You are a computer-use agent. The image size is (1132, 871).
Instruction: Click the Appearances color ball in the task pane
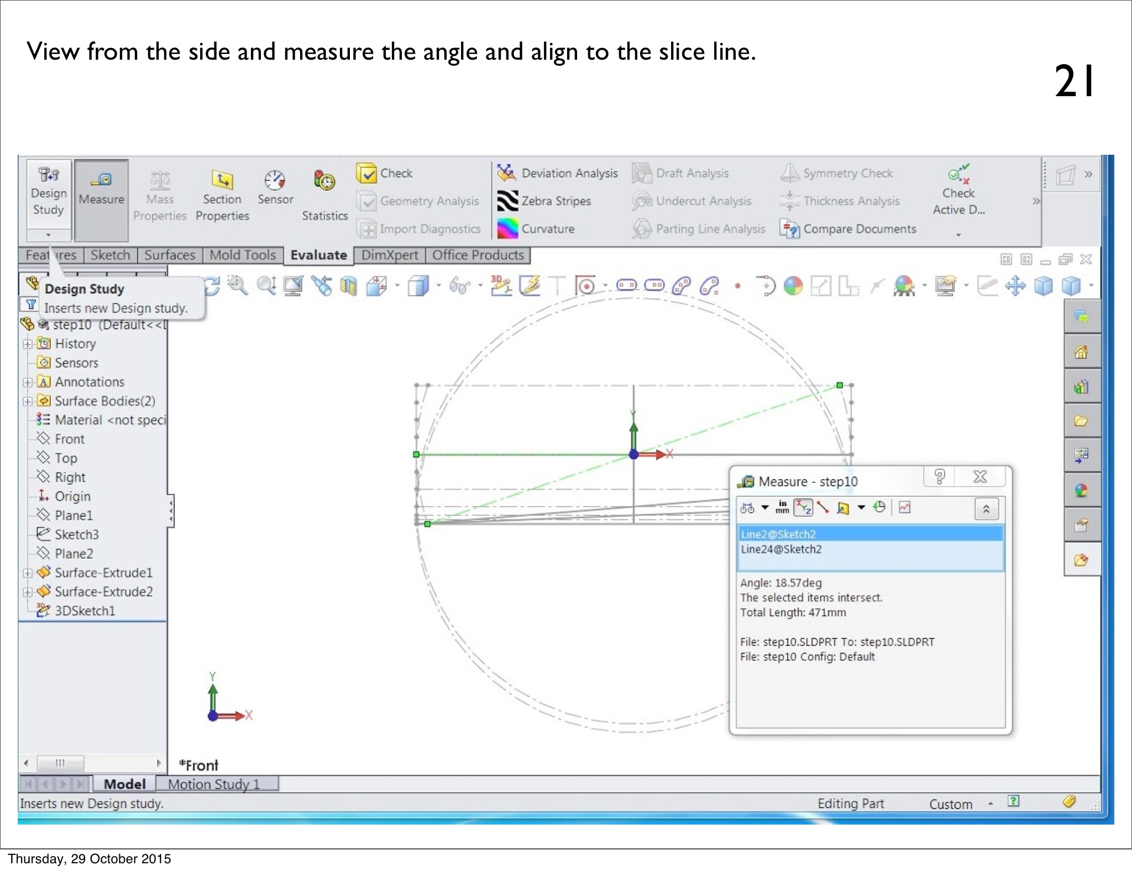pyautogui.click(x=1081, y=491)
